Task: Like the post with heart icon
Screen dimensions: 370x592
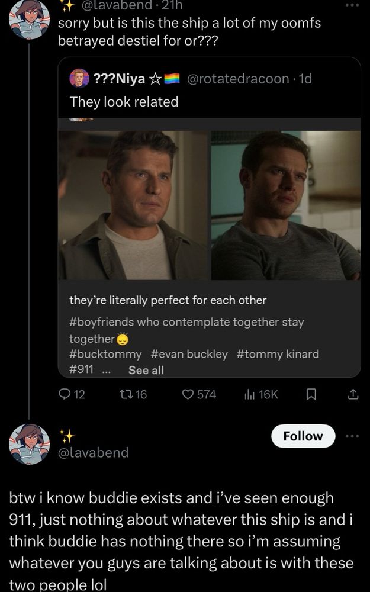Action: point(188,394)
